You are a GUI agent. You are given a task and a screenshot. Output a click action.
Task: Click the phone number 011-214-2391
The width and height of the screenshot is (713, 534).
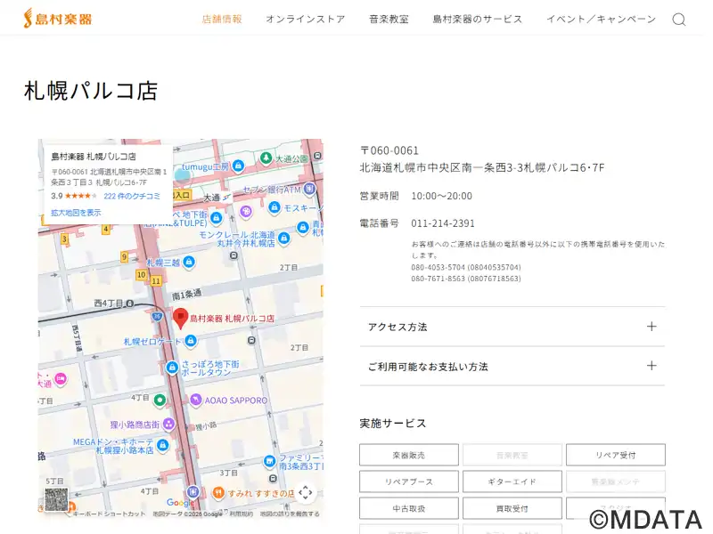(443, 223)
